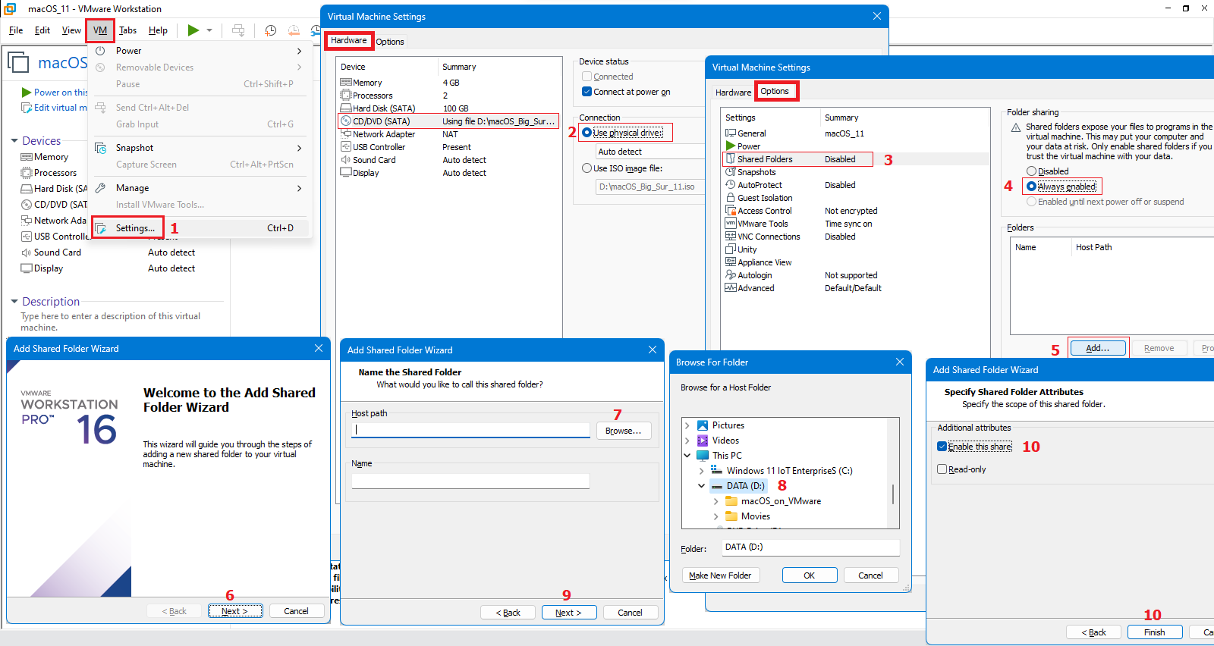
Task: Select Enabled until next power off radio button
Action: point(1031,202)
